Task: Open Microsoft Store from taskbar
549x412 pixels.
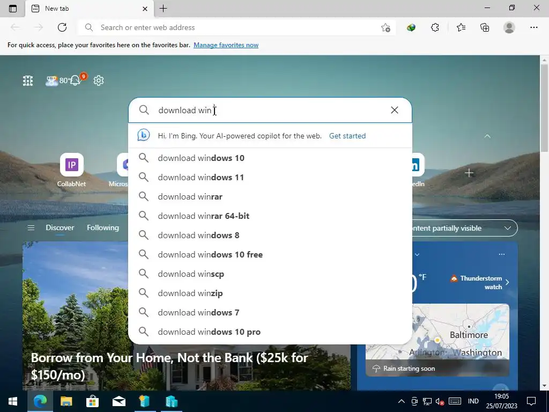Action: click(x=92, y=401)
